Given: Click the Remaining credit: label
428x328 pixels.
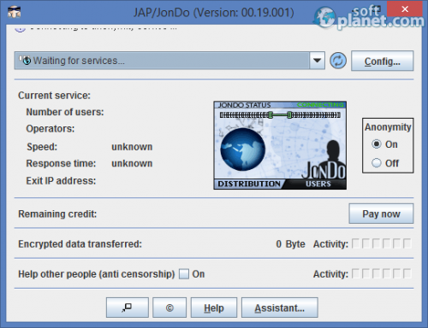Looking at the screenshot, I should 57,214.
